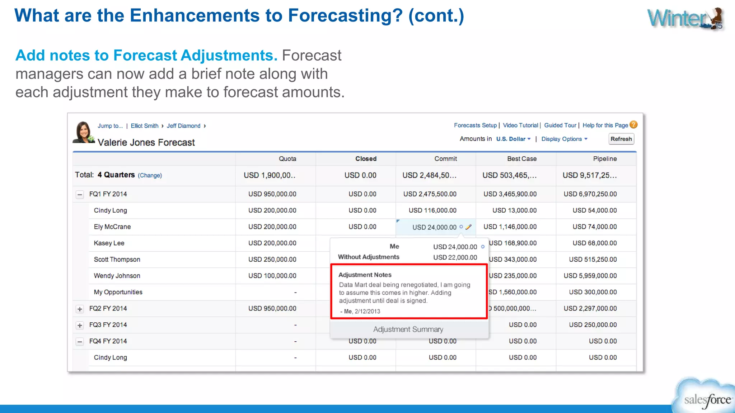Image resolution: width=735 pixels, height=413 pixels.
Task: Go to Elliot Smith breadcrumb
Action: (145, 126)
